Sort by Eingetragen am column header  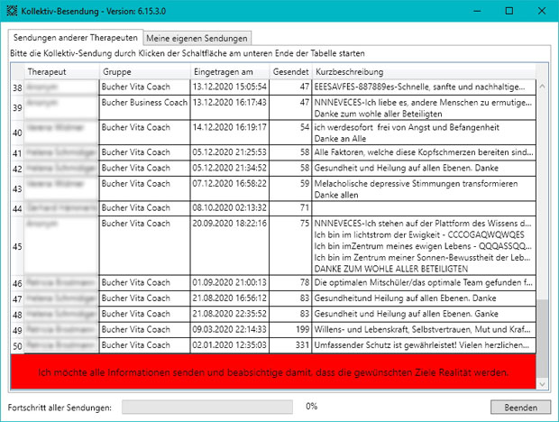click(x=230, y=71)
